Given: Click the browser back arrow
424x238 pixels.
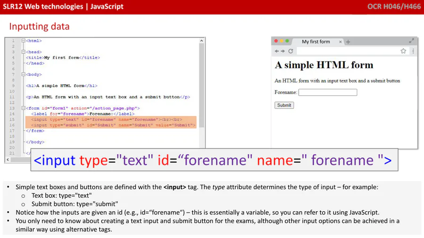Looking at the screenshot, I should (x=277, y=51).
